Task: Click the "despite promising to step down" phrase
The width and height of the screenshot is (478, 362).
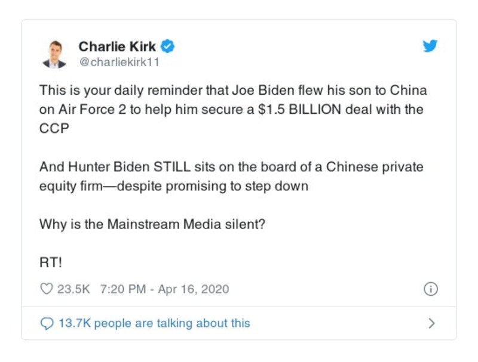Action: (x=213, y=186)
